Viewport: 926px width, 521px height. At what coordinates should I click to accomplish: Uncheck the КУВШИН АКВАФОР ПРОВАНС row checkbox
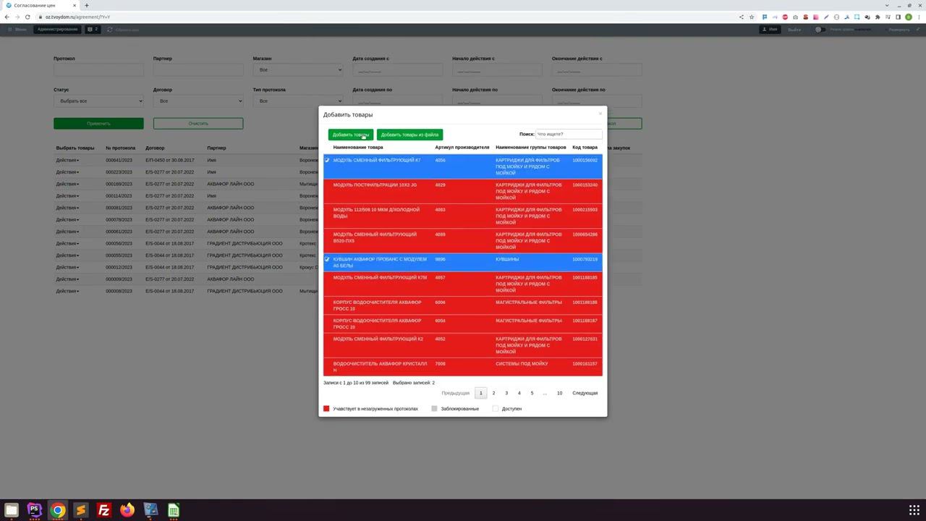tap(327, 259)
